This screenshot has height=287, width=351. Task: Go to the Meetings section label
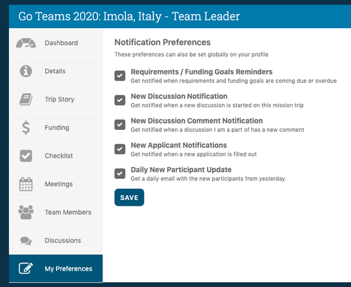[59, 184]
